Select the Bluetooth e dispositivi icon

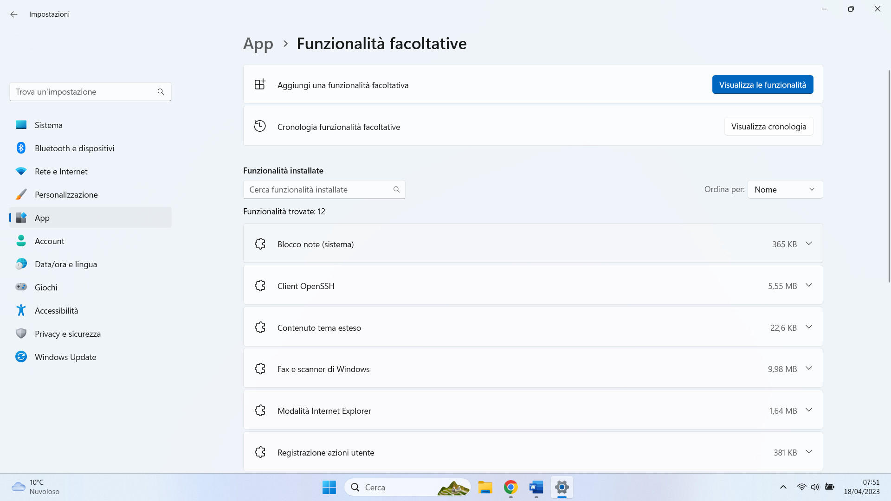tap(21, 148)
